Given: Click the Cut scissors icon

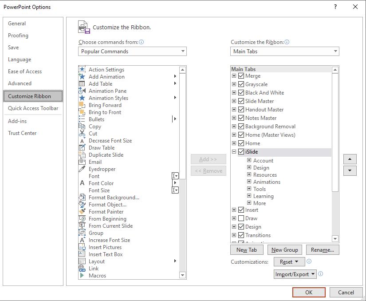Looking at the screenshot, I should pos(82,134).
